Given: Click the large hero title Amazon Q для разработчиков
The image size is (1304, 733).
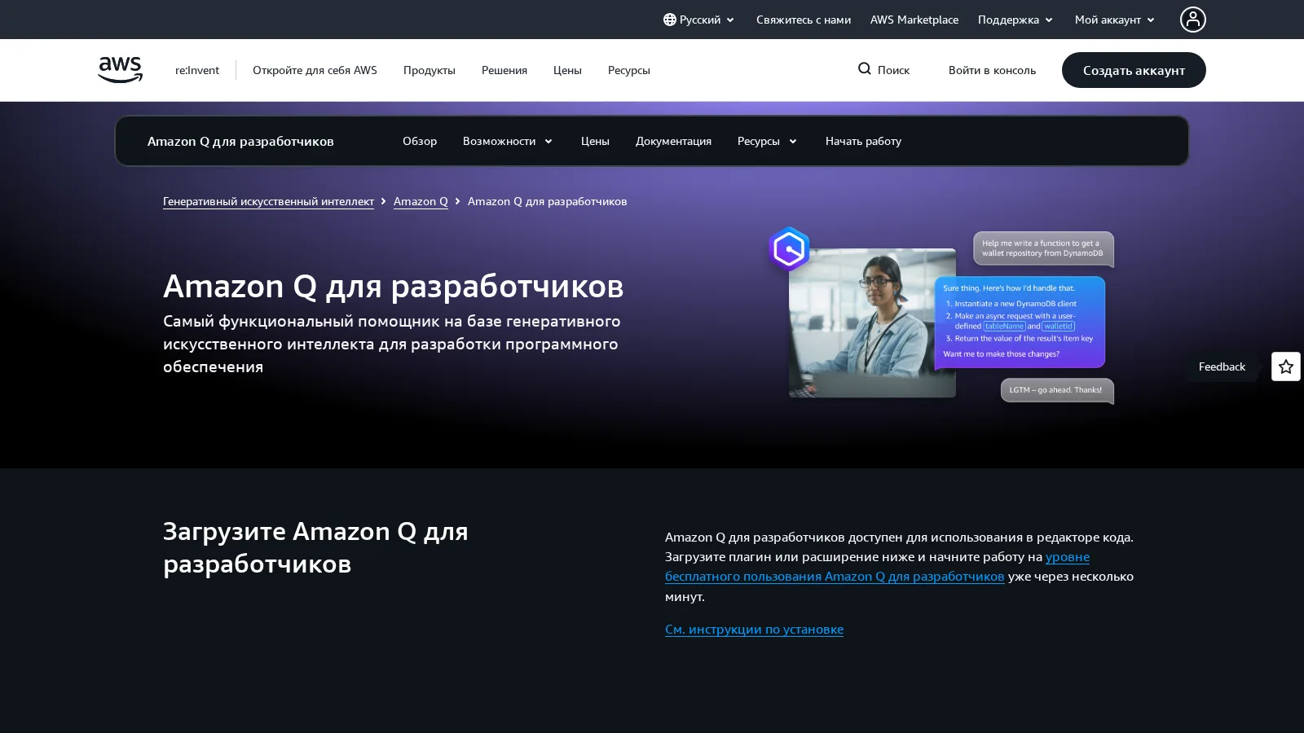Looking at the screenshot, I should click(x=394, y=286).
